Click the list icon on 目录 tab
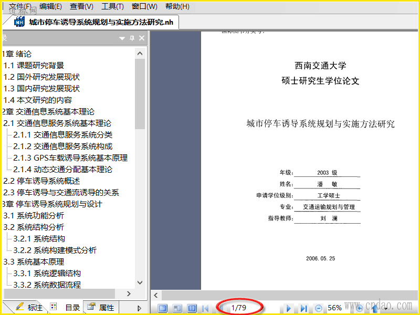The image size is (420, 315). click(x=54, y=307)
